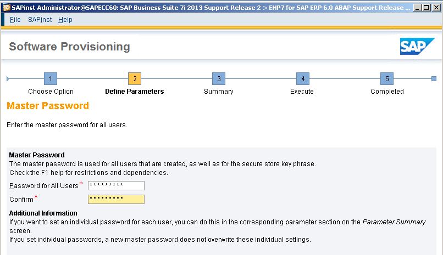Focus the Password for All Users field
Image resolution: width=443 pixels, height=255 pixels.
pos(116,185)
